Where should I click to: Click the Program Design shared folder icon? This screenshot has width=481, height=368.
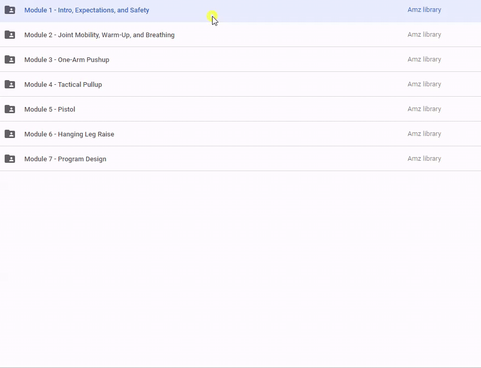tap(10, 159)
